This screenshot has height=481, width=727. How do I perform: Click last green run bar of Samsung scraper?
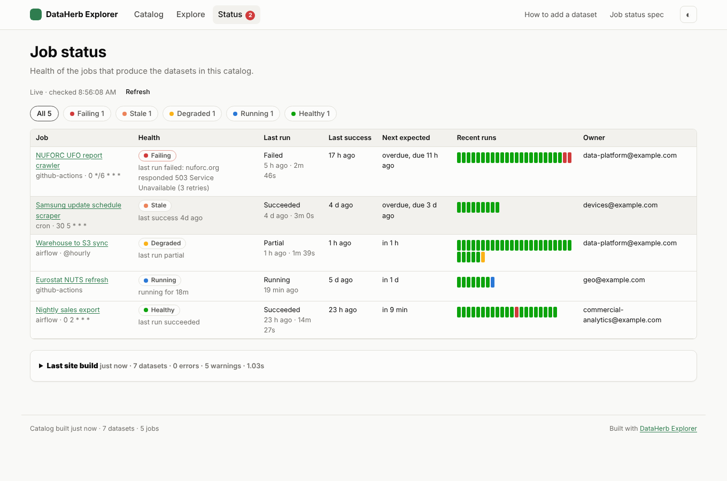click(497, 207)
